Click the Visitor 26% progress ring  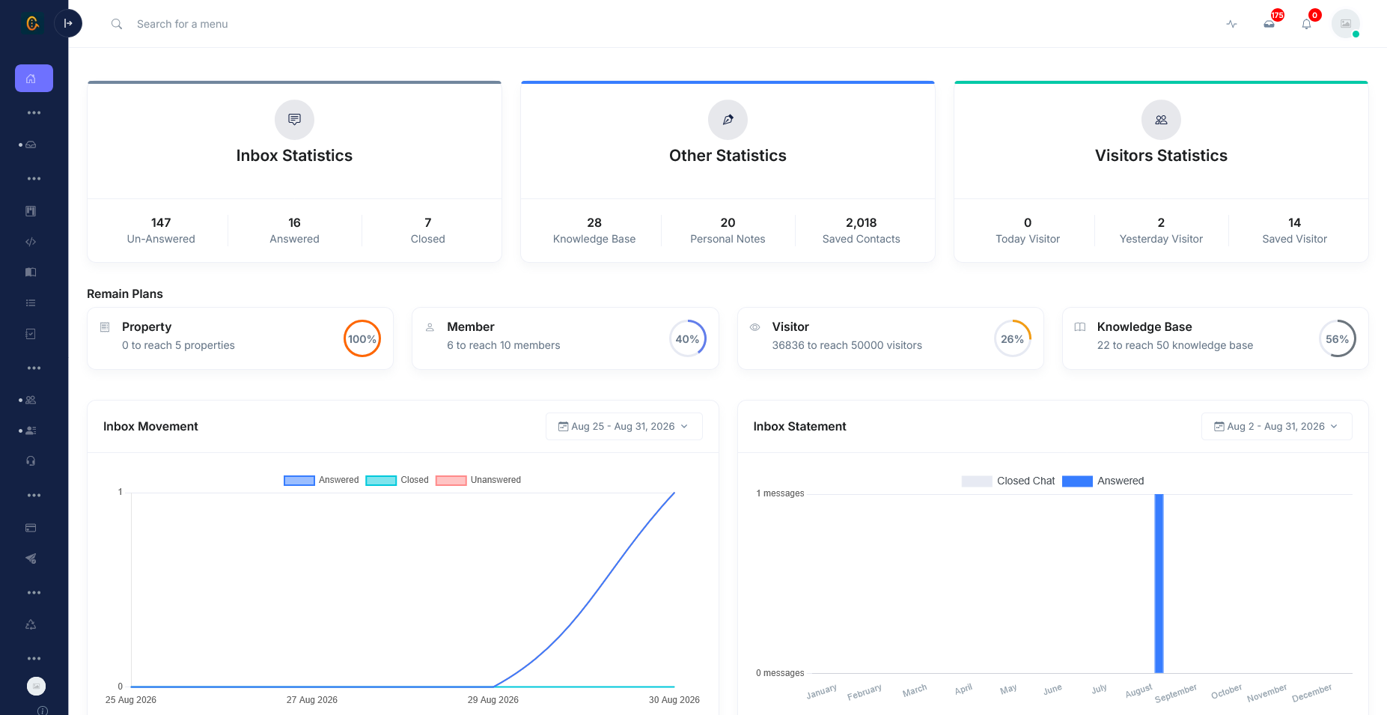point(1013,339)
